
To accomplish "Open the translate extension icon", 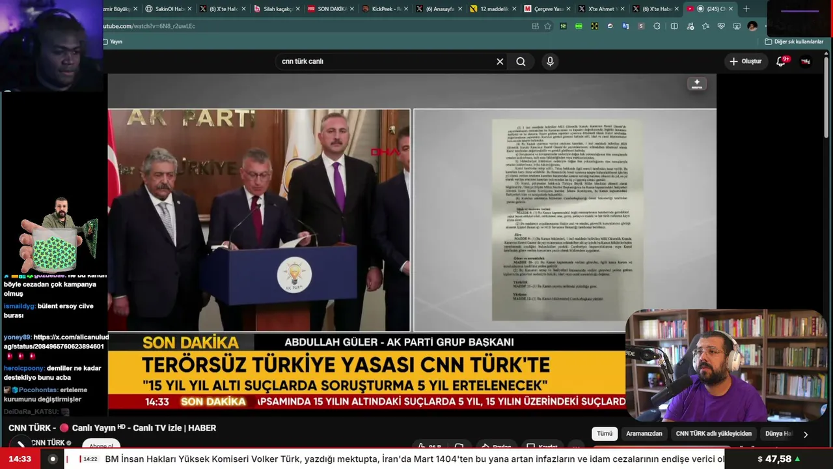I will pyautogui.click(x=625, y=26).
